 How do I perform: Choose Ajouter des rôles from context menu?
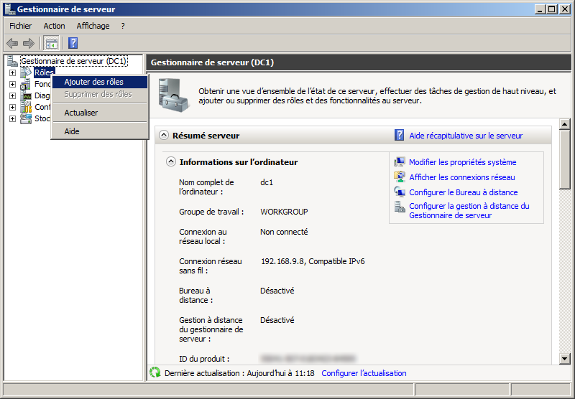(94, 82)
